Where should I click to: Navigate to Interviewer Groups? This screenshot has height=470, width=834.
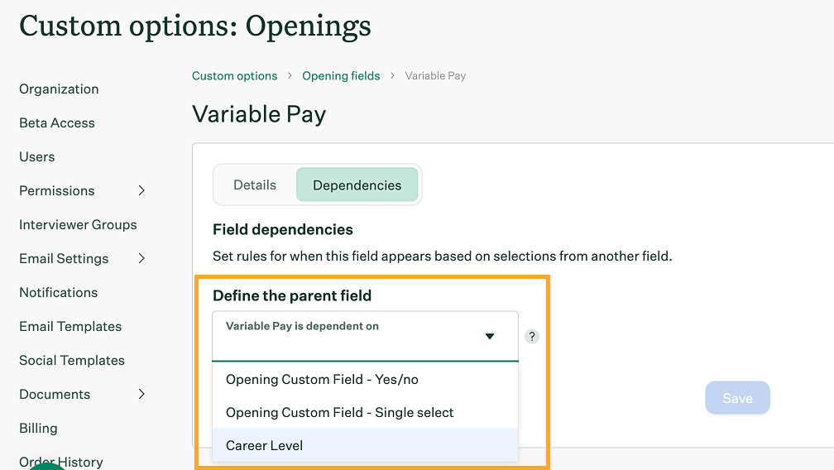(78, 225)
